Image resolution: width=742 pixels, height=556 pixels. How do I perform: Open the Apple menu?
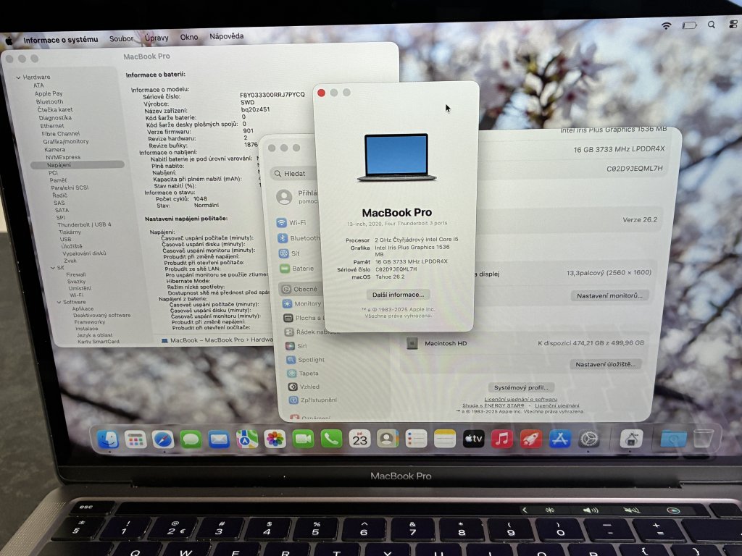(x=9, y=41)
